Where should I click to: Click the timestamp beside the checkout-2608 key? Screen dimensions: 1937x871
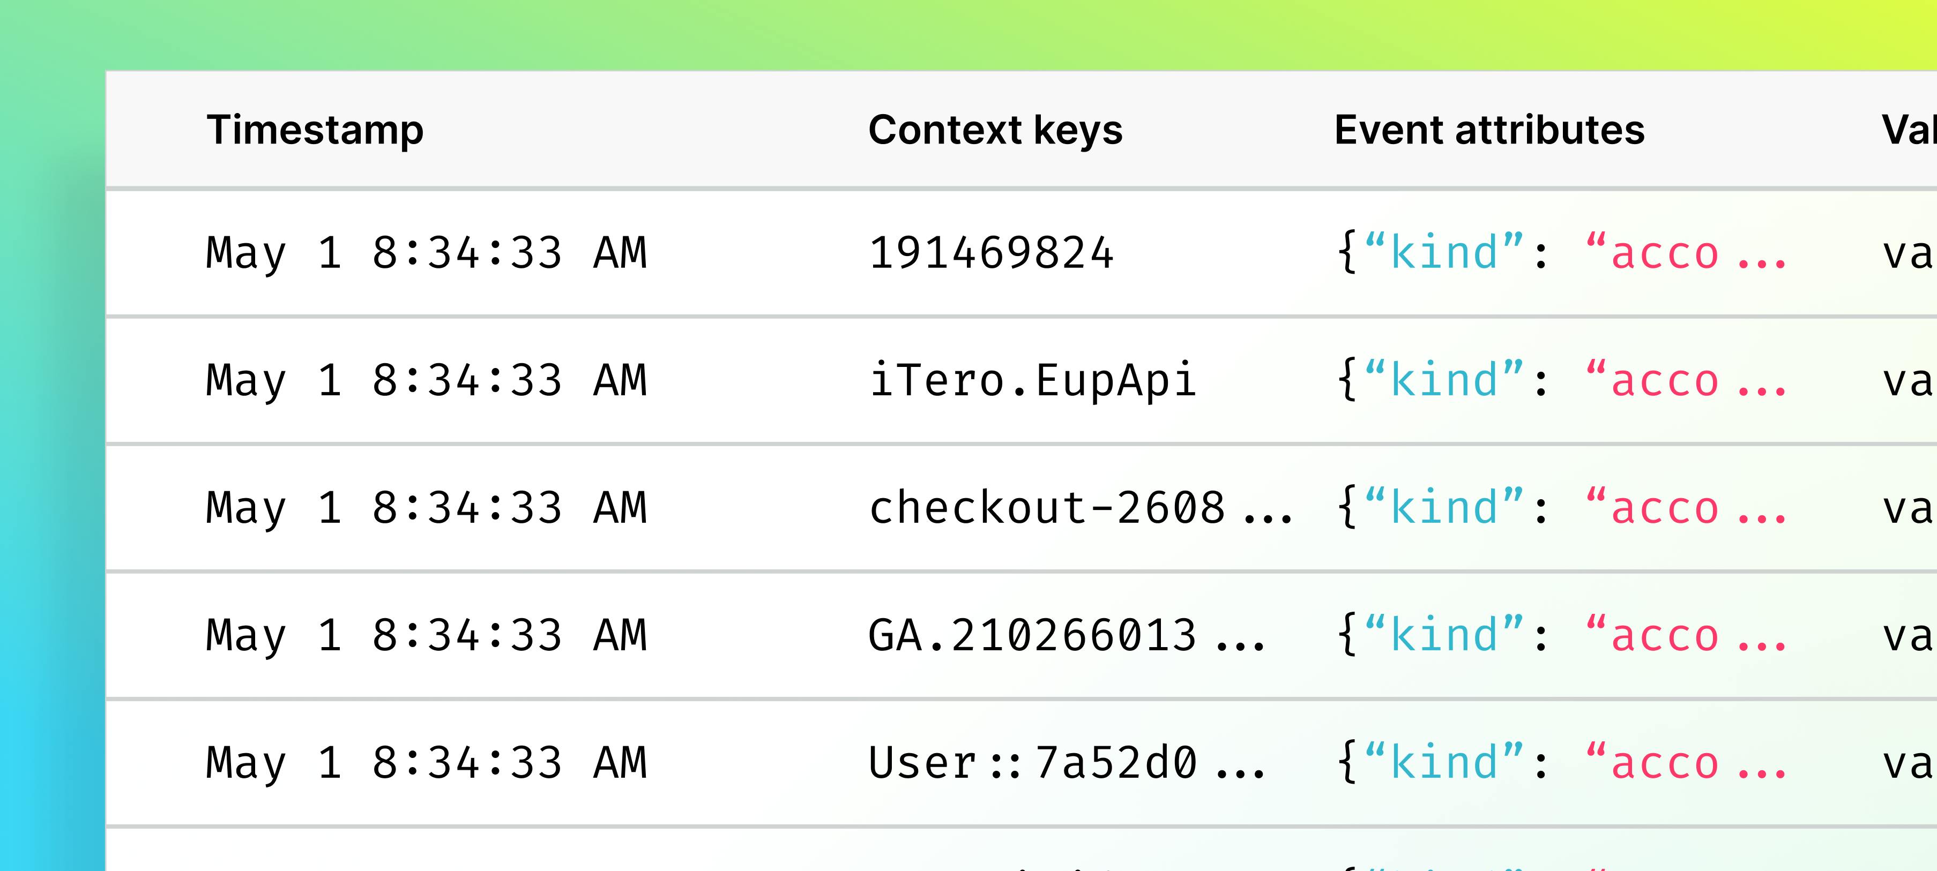(x=426, y=508)
